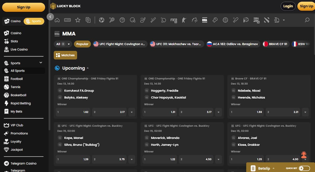
Task: Open the search magnifier icon
Action: 307,20
